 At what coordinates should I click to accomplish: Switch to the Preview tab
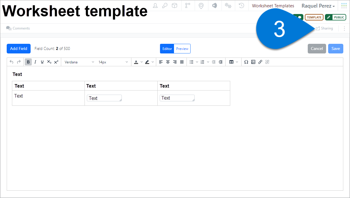182,49
